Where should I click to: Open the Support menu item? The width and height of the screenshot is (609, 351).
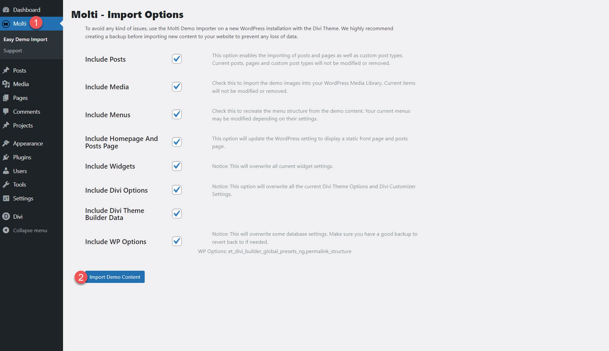tap(13, 50)
